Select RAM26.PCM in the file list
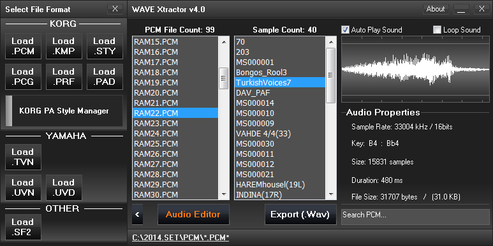Screen dimensions: 493x246 175,154
